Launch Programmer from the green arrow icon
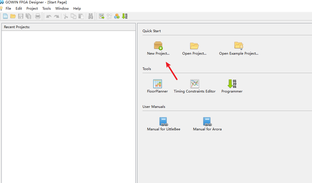The height and width of the screenshot is (183, 312). point(232,84)
